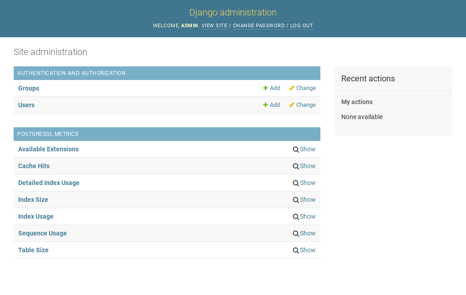Click the pencil icon for Groups

(292, 88)
